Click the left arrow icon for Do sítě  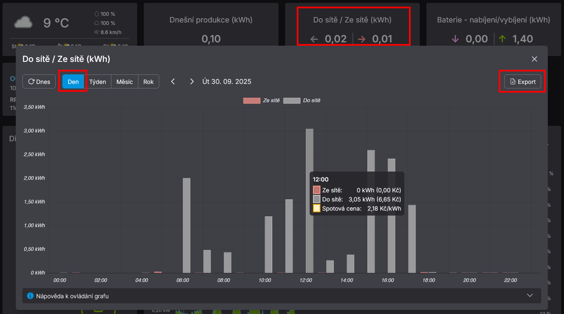(x=314, y=39)
